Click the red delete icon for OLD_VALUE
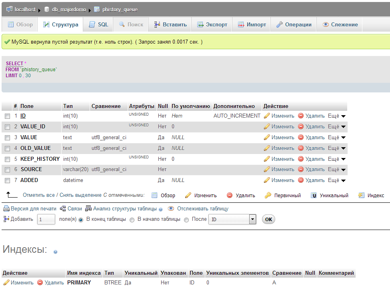 click(301, 148)
